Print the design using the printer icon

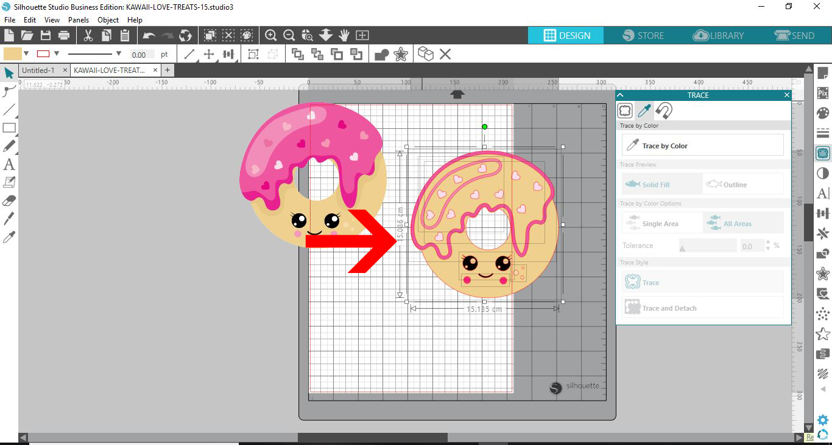(63, 35)
